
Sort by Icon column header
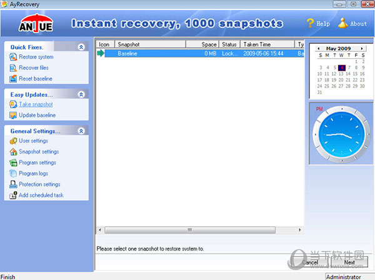point(106,44)
